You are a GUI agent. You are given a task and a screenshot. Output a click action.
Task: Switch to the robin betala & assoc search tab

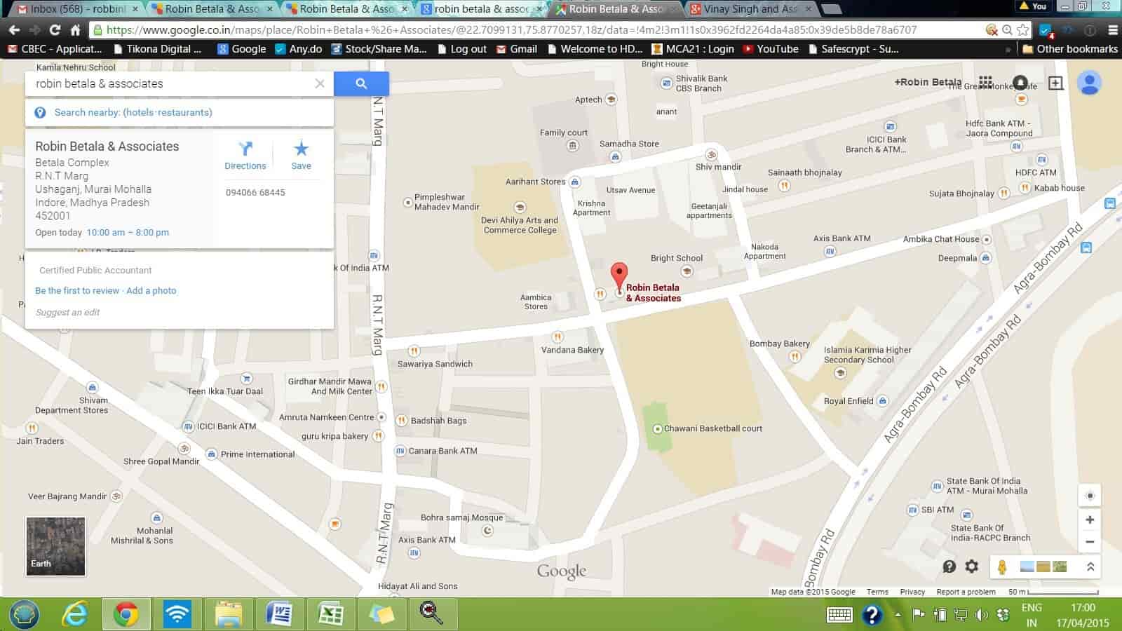point(481,9)
